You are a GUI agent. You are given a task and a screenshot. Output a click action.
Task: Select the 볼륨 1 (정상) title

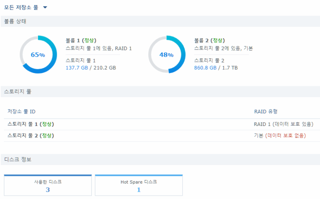tap(81, 40)
